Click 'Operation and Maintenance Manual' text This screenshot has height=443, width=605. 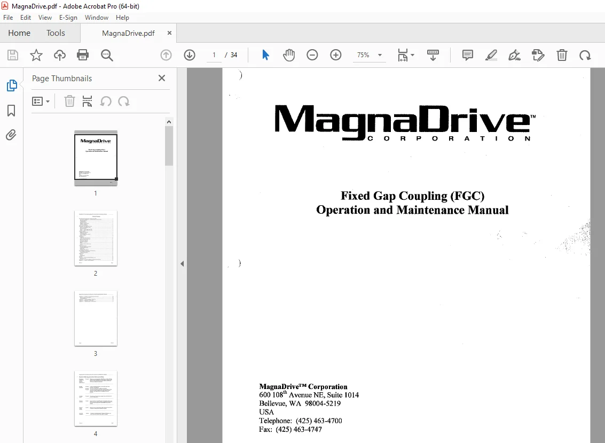(x=412, y=209)
